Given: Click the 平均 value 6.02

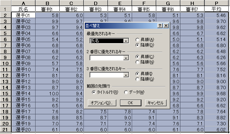Looking at the screenshot, I should point(217,129).
